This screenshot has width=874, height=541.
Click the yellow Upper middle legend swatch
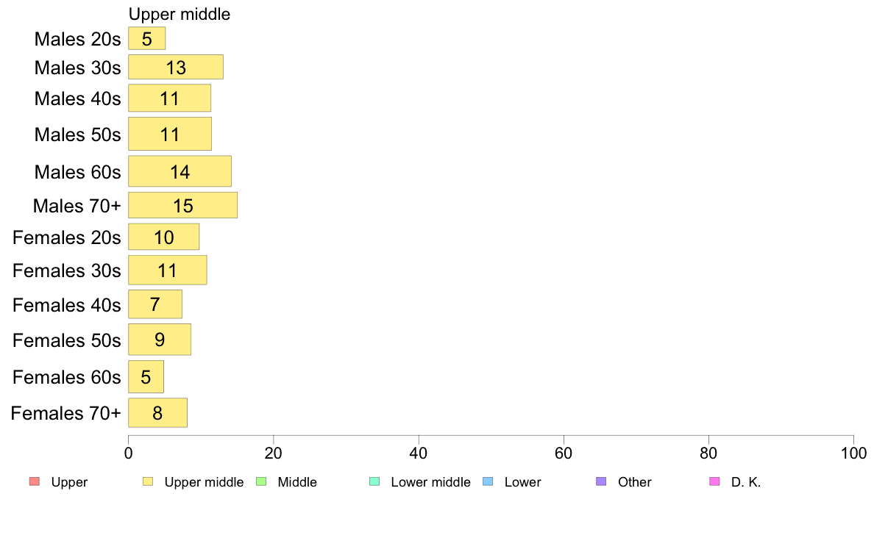coord(148,481)
